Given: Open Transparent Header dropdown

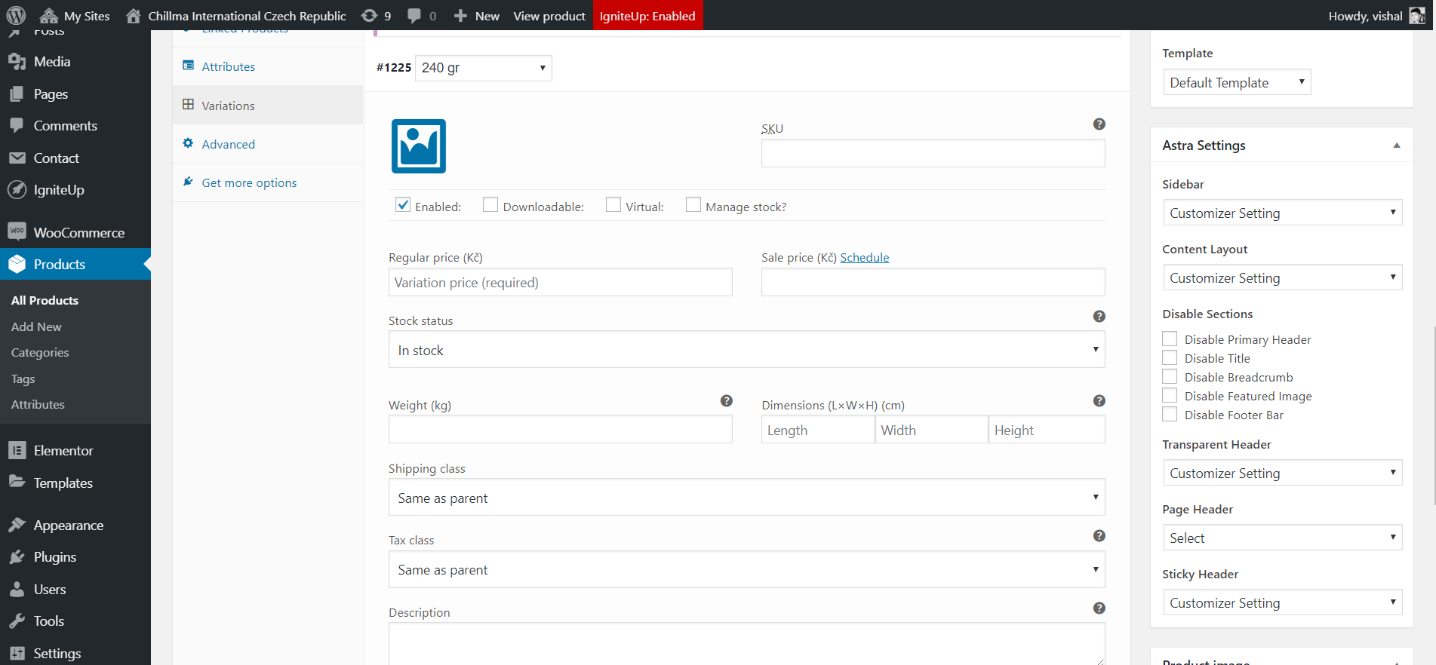Looking at the screenshot, I should click(x=1282, y=473).
